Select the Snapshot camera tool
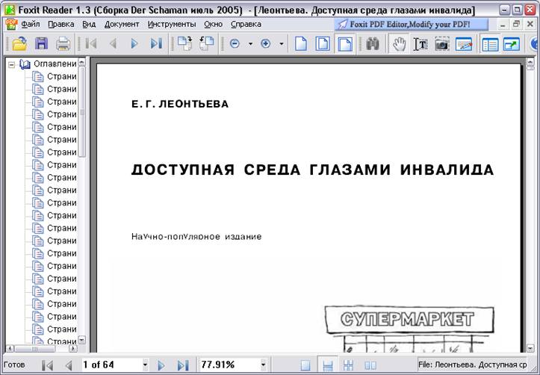 pyautogui.click(x=442, y=44)
